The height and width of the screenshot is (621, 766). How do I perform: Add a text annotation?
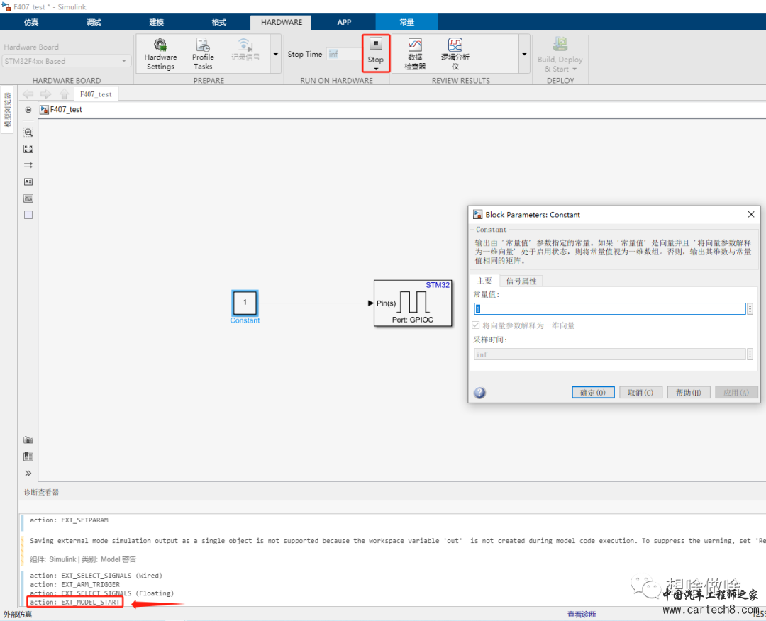[x=28, y=181]
